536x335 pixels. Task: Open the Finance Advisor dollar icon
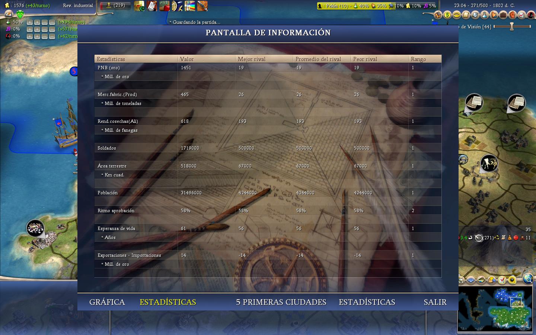[x=447, y=15]
